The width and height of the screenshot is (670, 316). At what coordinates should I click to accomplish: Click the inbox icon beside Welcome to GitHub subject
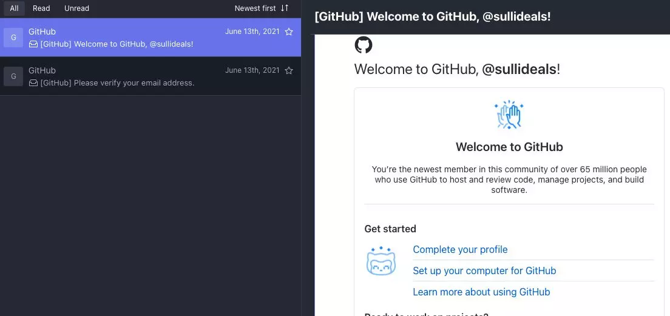click(33, 44)
